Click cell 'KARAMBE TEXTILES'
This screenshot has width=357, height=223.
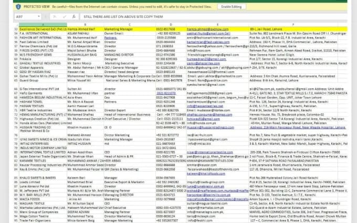[33, 161]
